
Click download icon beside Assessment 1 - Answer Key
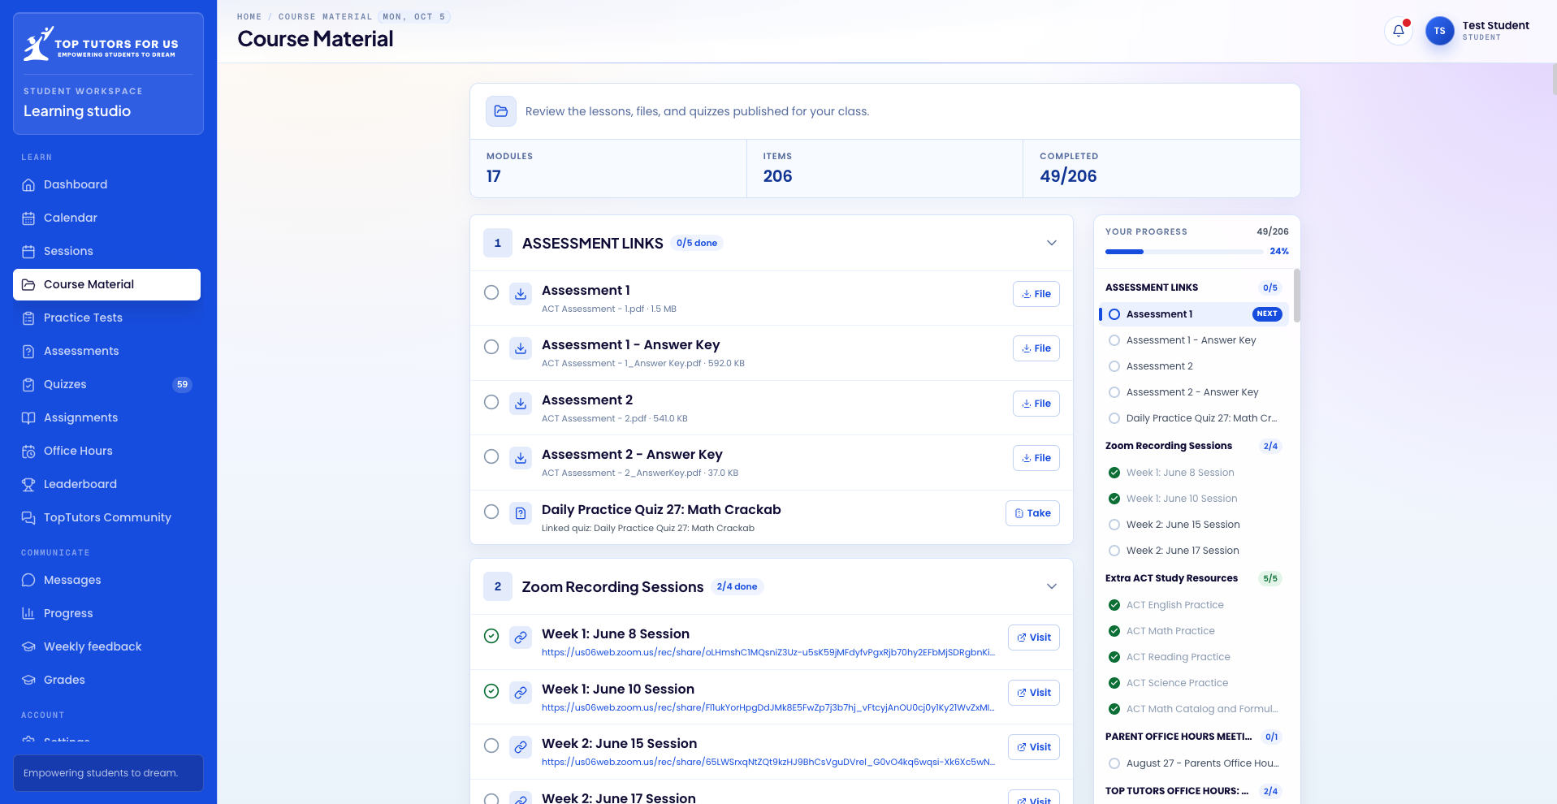tap(521, 348)
